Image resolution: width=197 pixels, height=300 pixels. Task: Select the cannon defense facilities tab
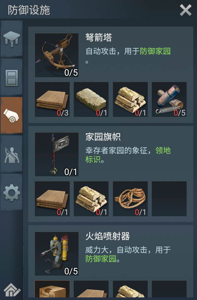point(12,115)
